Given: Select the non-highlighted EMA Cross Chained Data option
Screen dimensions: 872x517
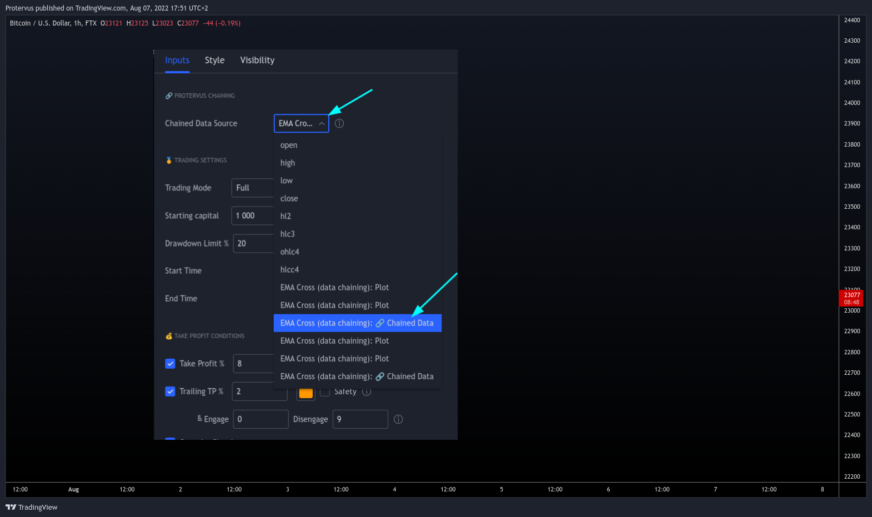Looking at the screenshot, I should point(358,377).
